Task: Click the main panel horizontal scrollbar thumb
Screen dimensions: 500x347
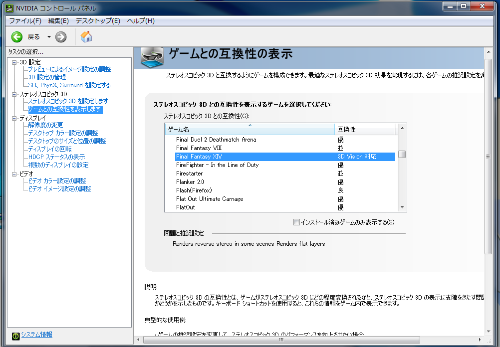Action: [281, 340]
